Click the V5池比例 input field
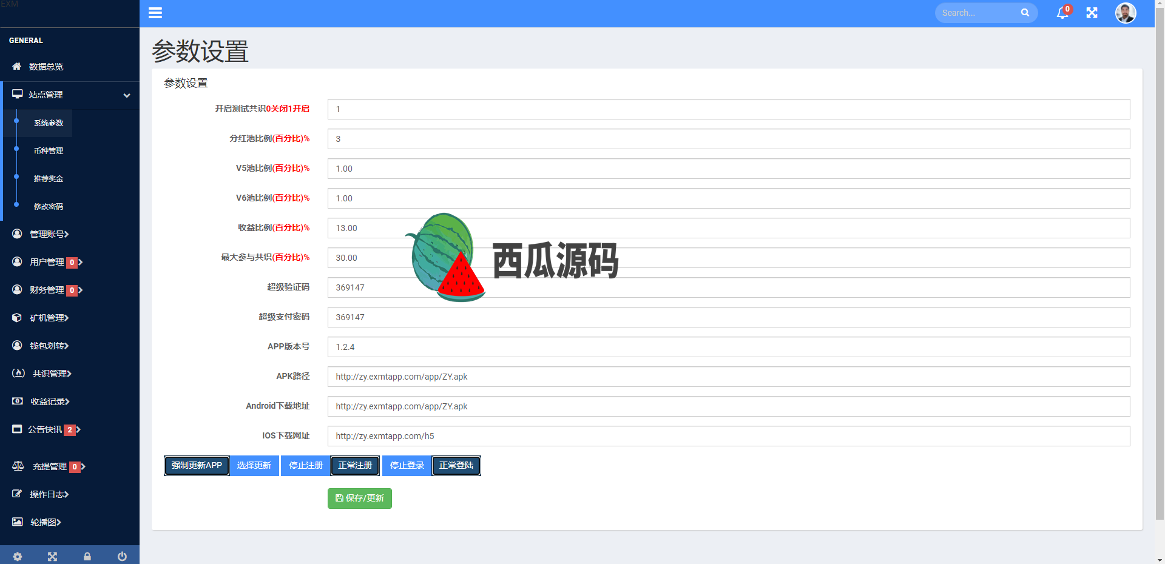Viewport: 1165px width, 564px height. point(729,169)
